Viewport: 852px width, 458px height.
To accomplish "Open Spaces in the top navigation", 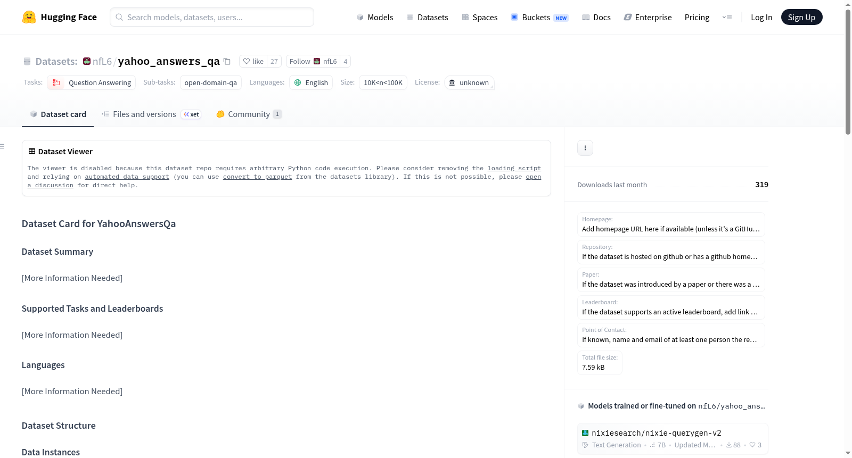I will 479,17.
